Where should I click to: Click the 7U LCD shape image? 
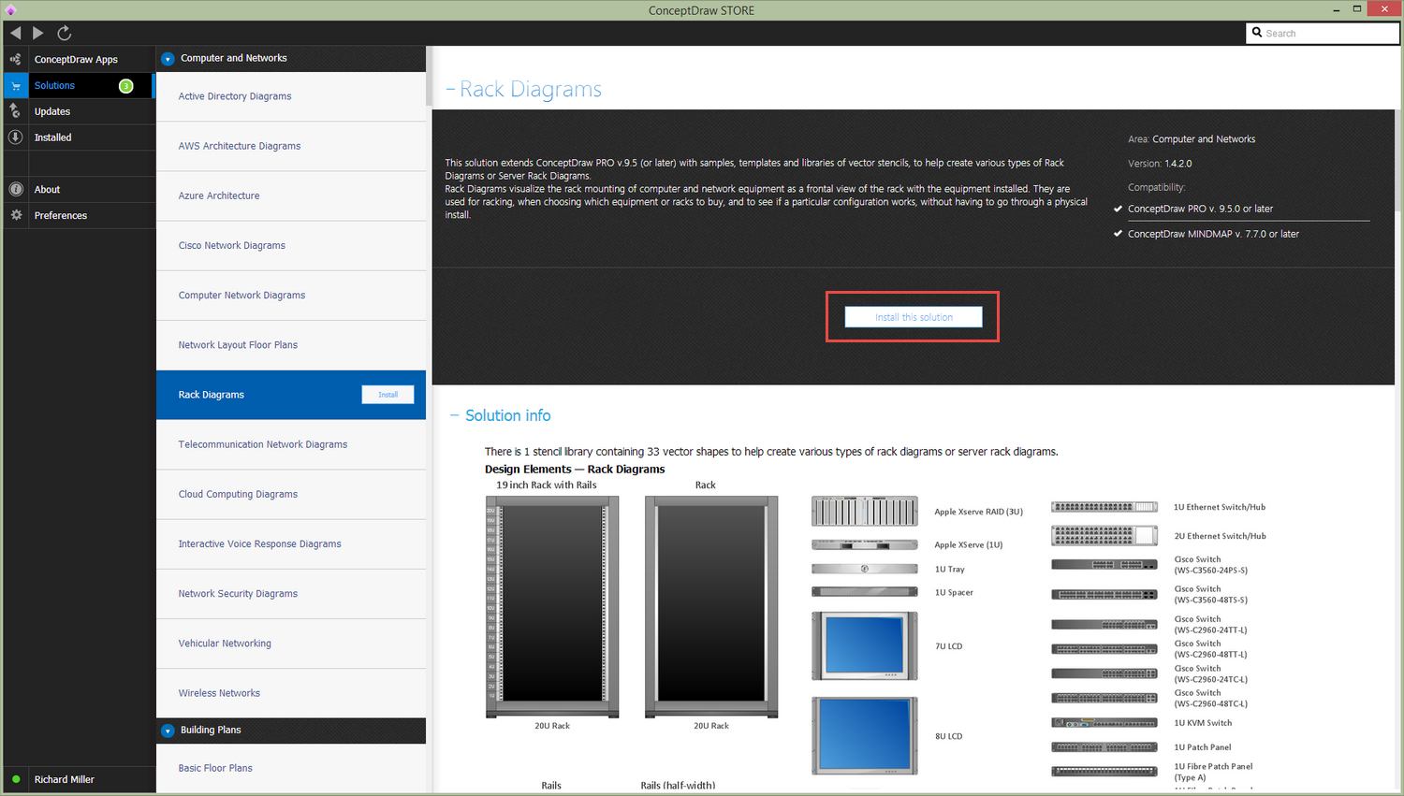pos(864,645)
